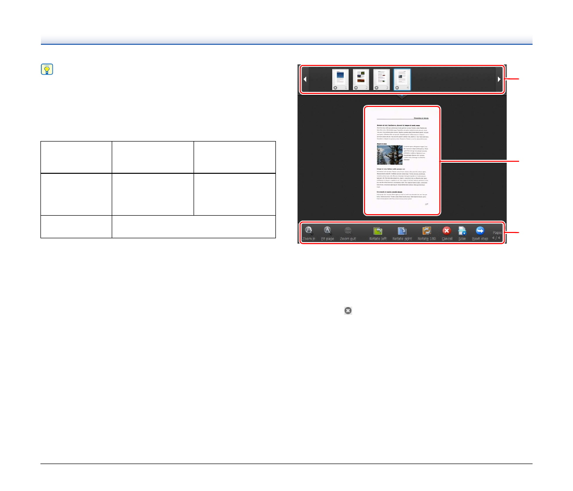Remove the selected page 4 thumbnail
This screenshot has height=491, width=573.
point(397,88)
